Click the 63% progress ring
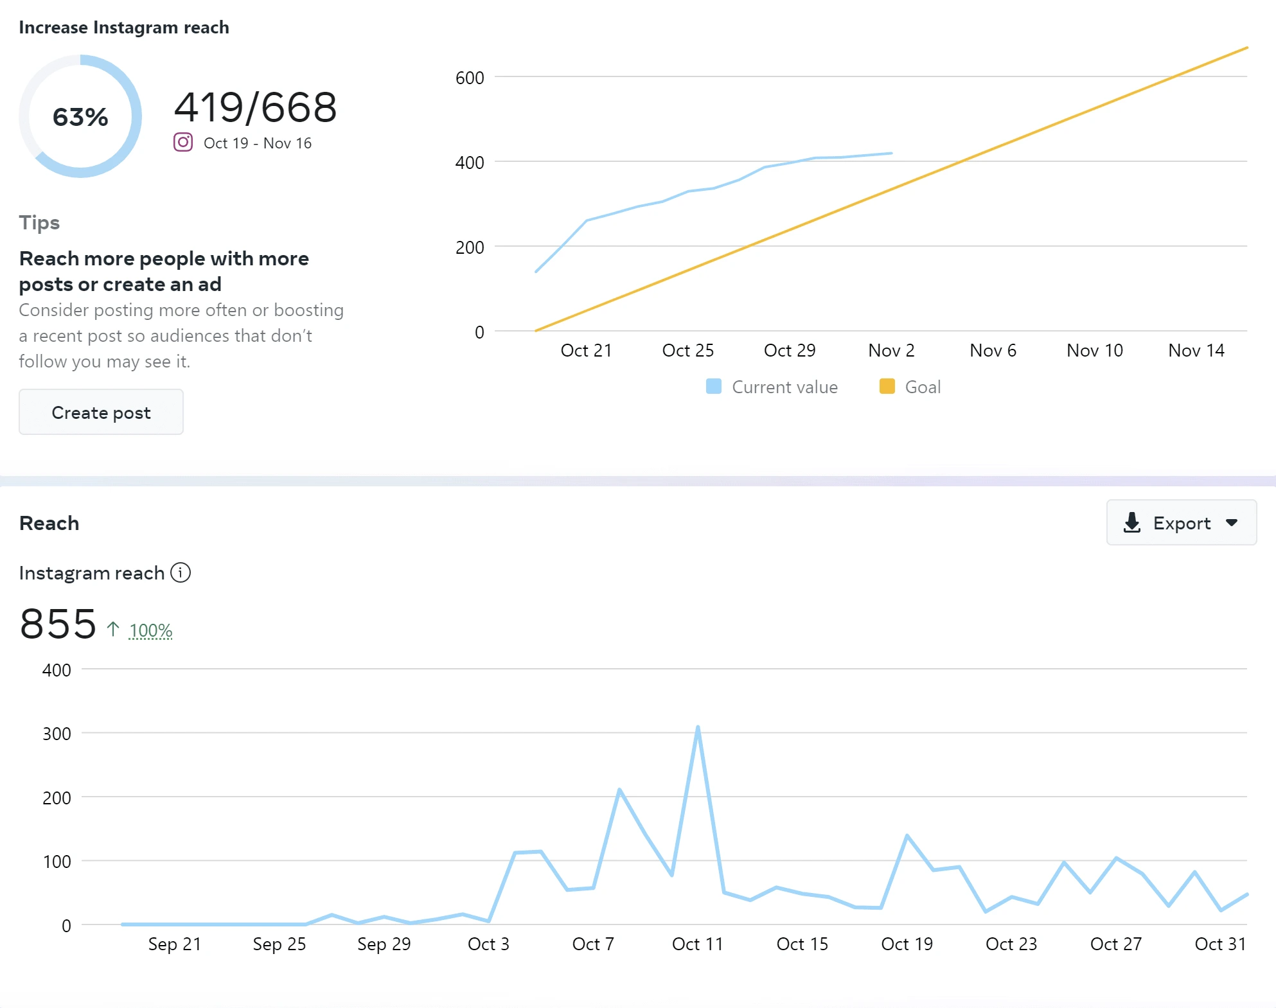 tap(80, 116)
